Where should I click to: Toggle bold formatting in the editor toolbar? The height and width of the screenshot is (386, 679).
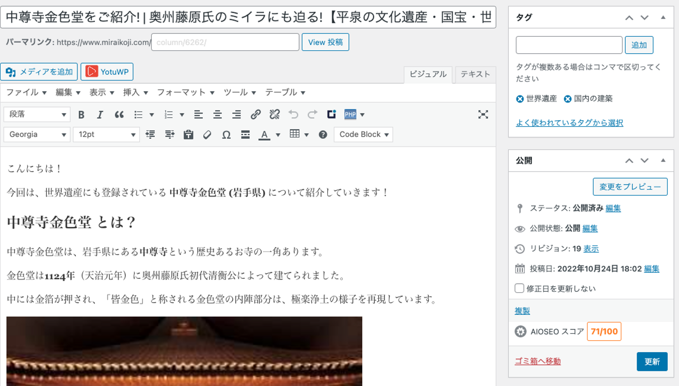coord(81,115)
